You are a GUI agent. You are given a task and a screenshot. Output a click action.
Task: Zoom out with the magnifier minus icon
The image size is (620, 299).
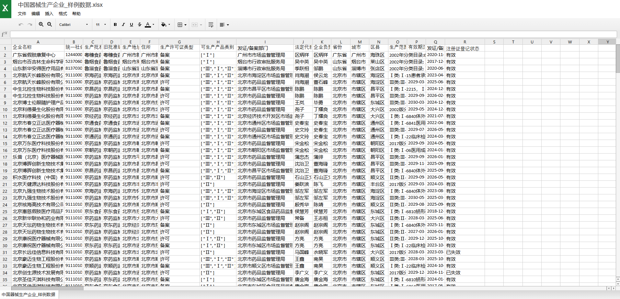[50, 25]
